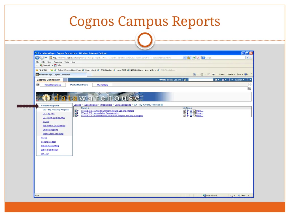Open the Grants Accounting sidebar link
The image size is (290, 217).
pyautogui.click(x=50, y=146)
